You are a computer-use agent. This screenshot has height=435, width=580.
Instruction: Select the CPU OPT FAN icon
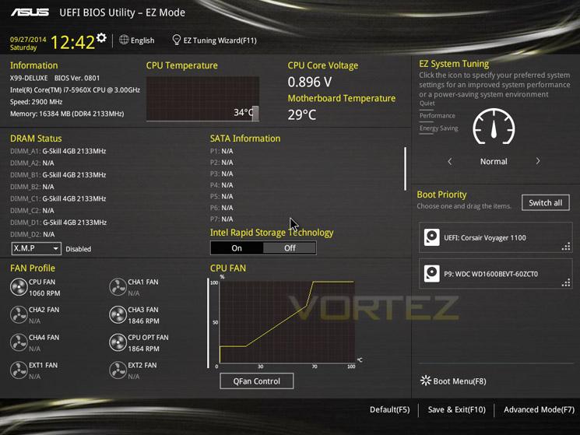click(x=118, y=342)
